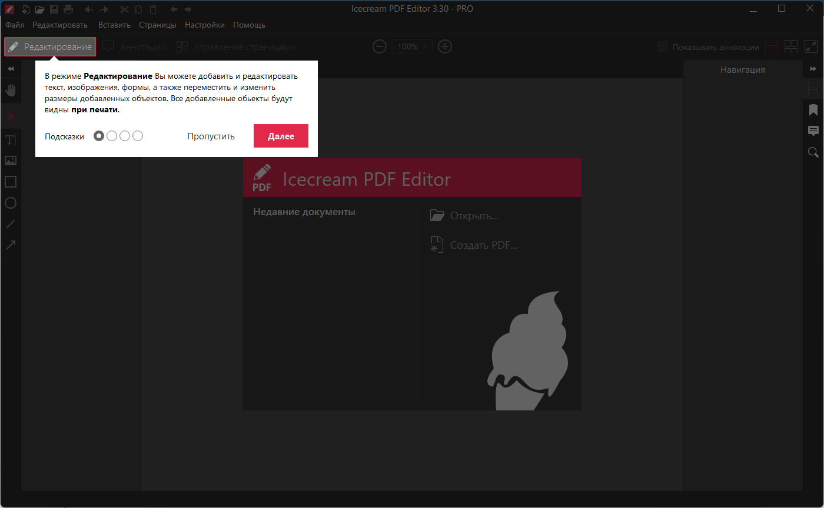This screenshot has height=508, width=824.
Task: Collapse the left tools panel
Action: tap(11, 69)
